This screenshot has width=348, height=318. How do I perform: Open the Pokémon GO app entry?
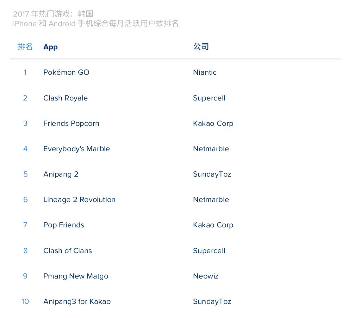(66, 72)
